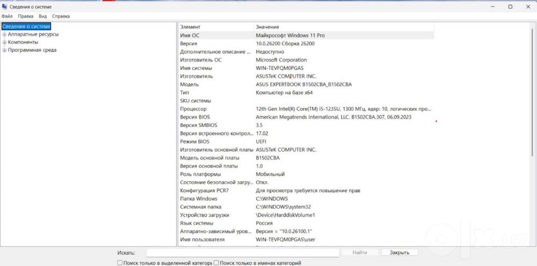Viewport: 537px width, 266px height.
Task: Select the Устройство загрузки row
Action: click(307, 215)
